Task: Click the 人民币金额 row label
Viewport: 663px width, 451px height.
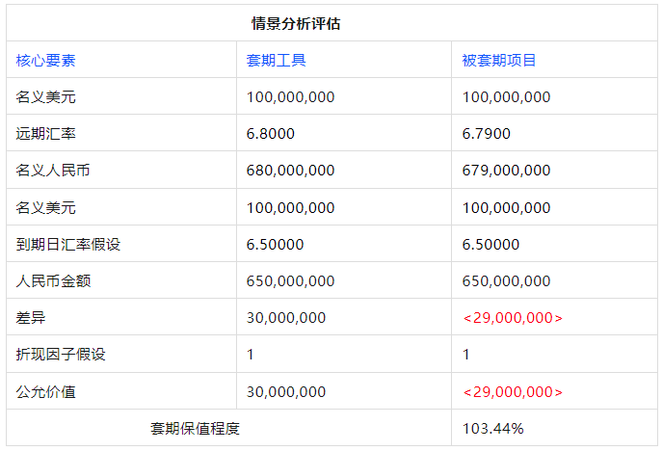Action: pyautogui.click(x=53, y=281)
